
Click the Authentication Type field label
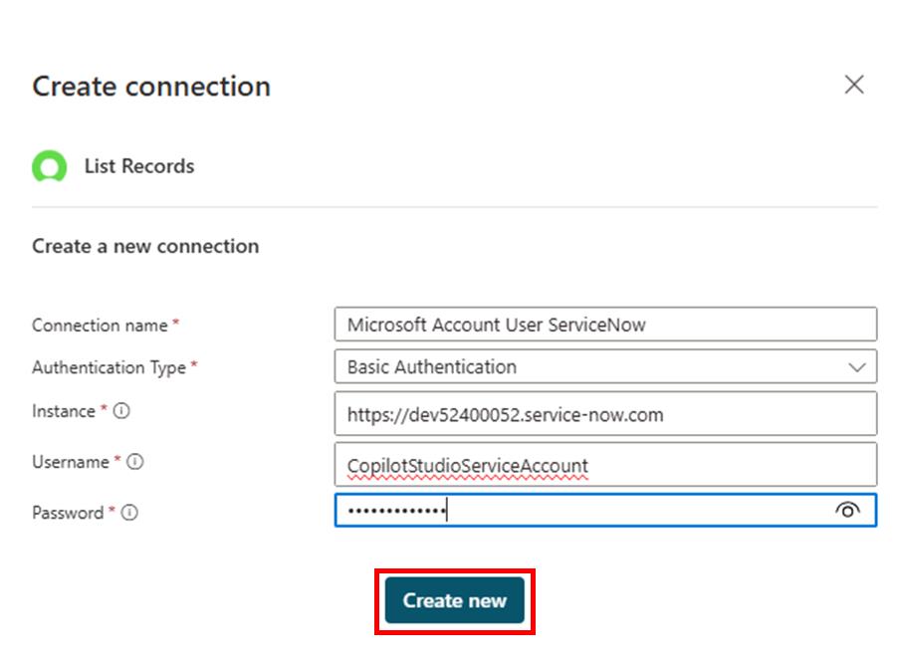point(110,367)
